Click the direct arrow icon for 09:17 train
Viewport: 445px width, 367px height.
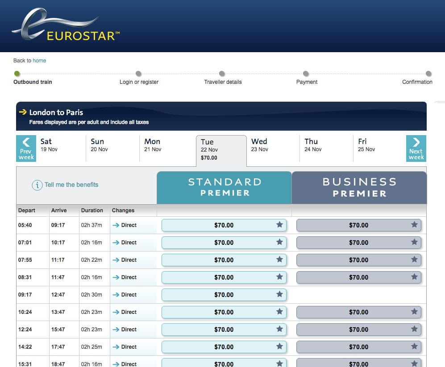[x=116, y=295]
